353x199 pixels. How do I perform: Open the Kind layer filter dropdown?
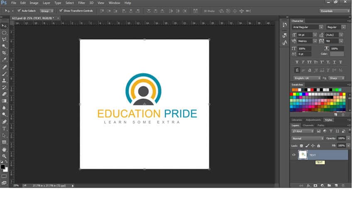tap(303, 131)
